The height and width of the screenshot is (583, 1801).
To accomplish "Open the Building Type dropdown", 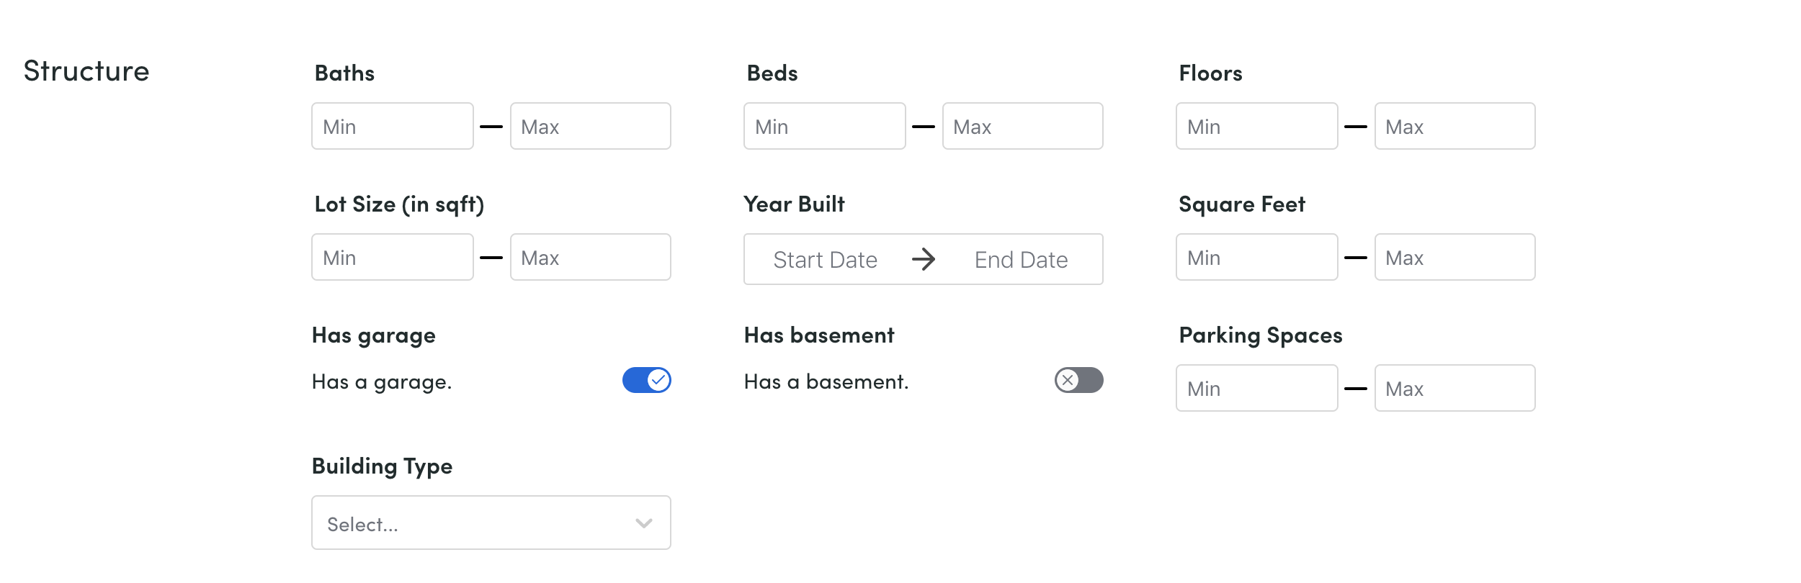I will (x=475, y=523).
